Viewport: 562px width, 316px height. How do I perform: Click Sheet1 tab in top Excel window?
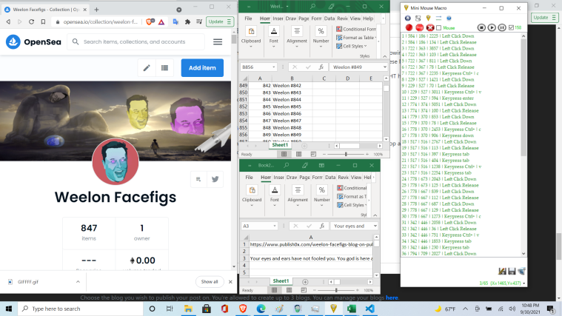point(280,145)
